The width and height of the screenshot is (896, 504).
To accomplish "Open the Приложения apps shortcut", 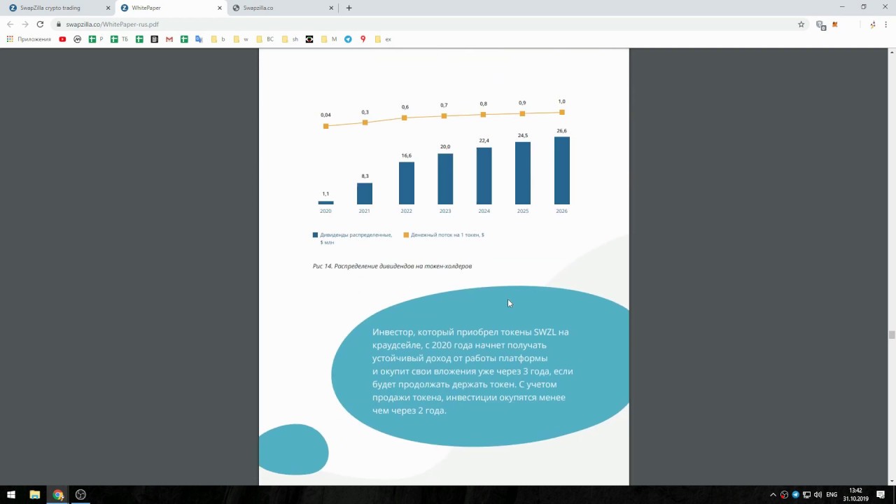I will [x=29, y=39].
